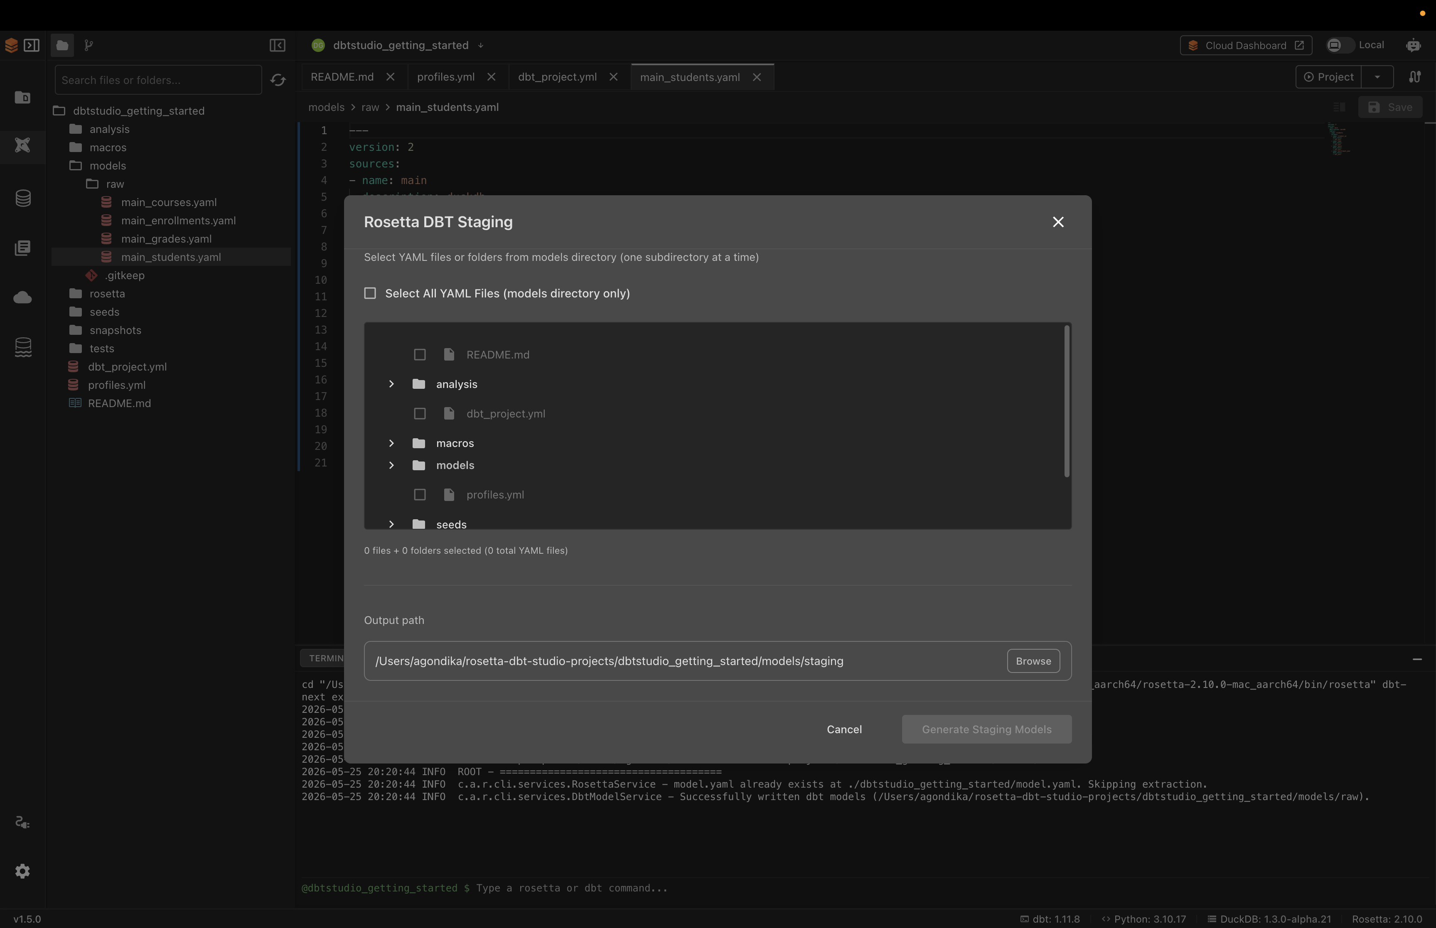
Task: Collapse the sidebar panel icon
Action: click(277, 45)
